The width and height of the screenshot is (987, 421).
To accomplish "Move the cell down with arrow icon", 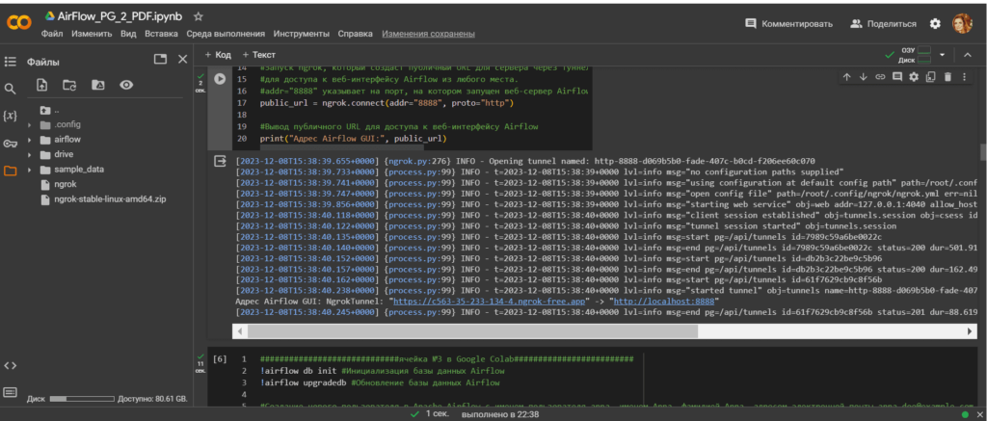I will click(863, 77).
